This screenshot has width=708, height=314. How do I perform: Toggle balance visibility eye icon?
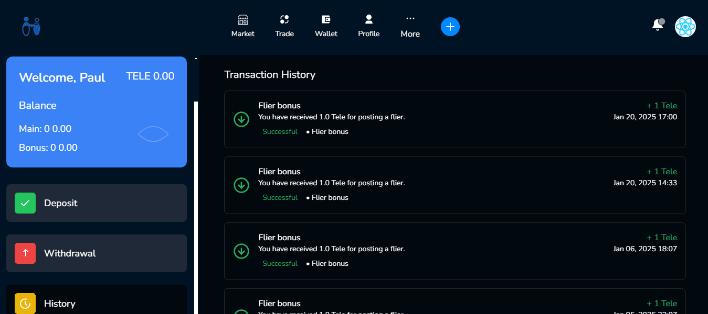click(x=153, y=134)
